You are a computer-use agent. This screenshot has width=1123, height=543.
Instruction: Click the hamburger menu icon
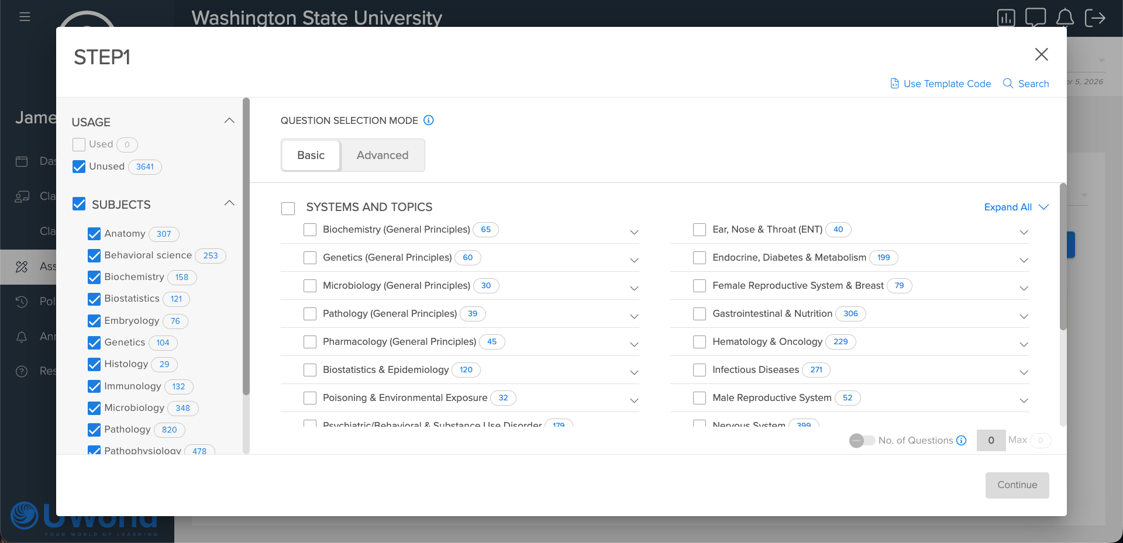coord(25,17)
